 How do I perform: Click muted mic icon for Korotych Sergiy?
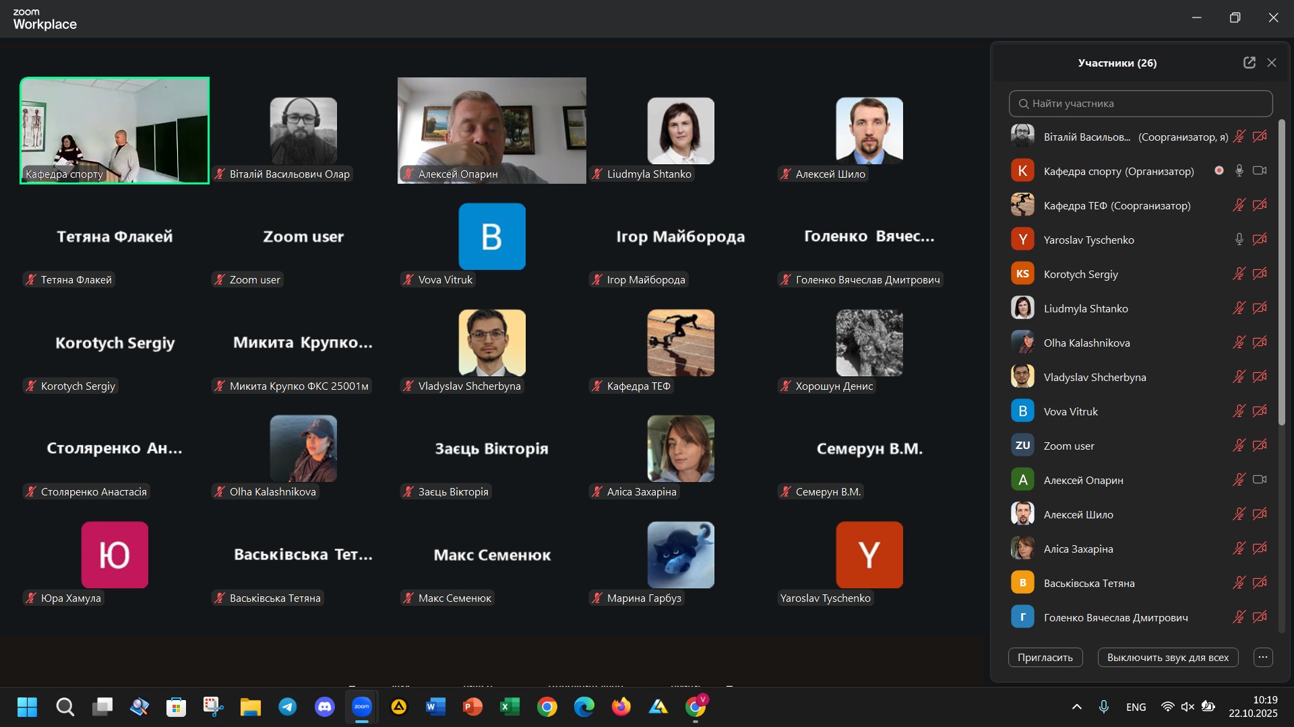(x=1239, y=274)
